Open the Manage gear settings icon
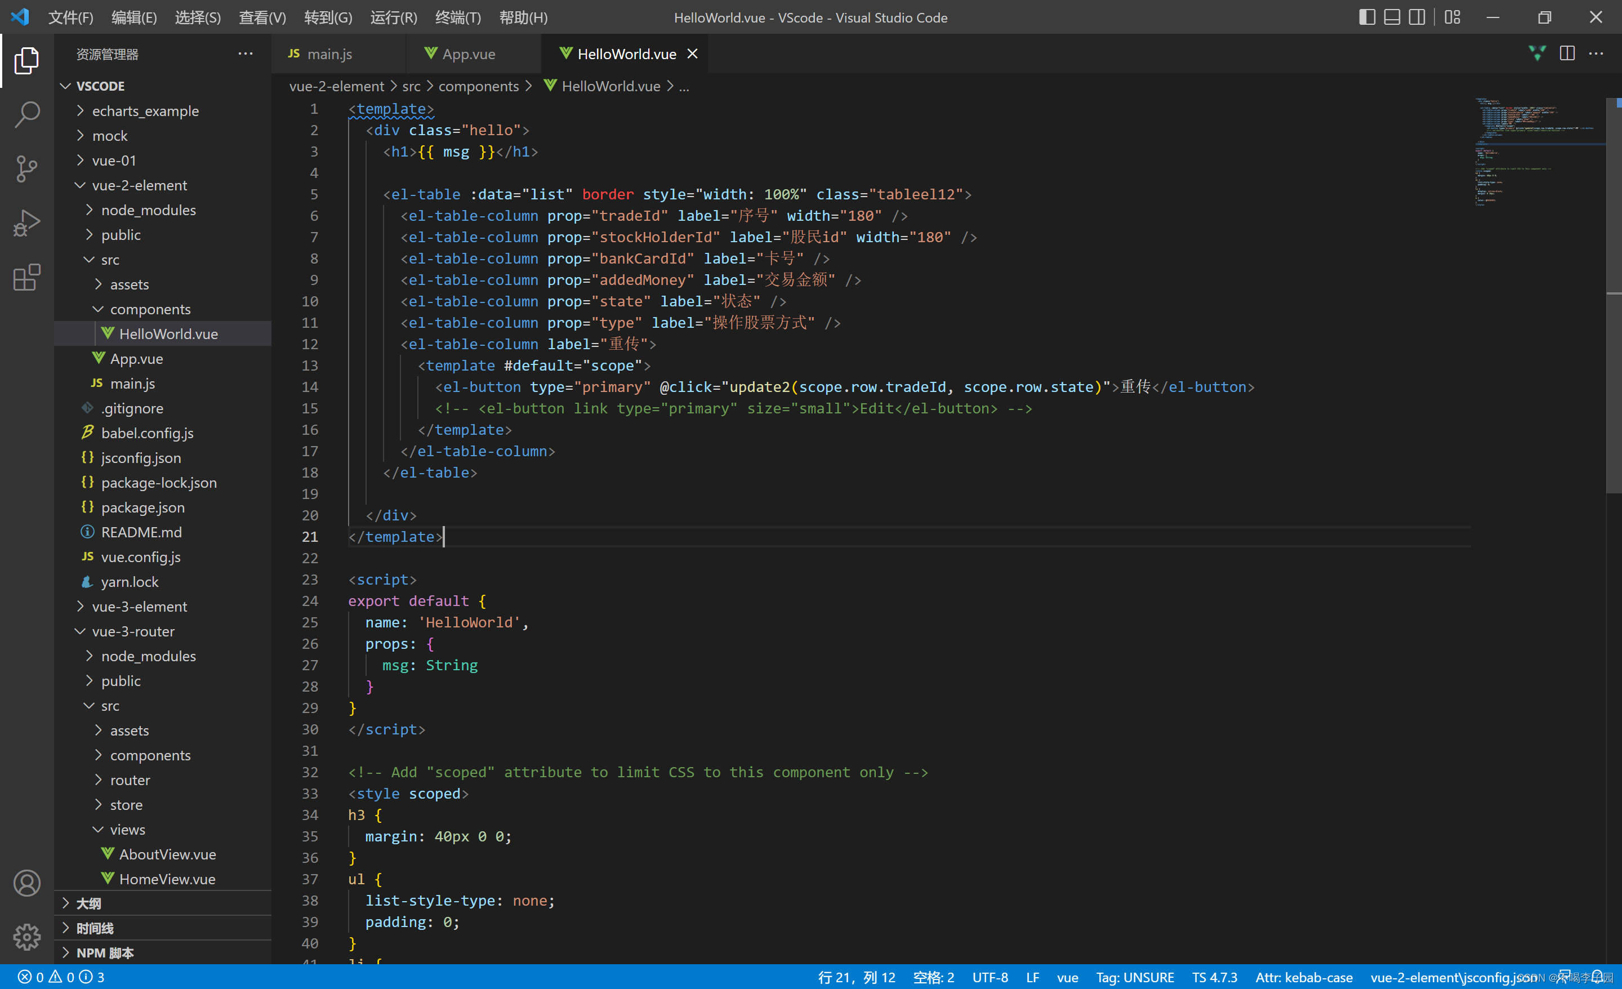Viewport: 1622px width, 989px height. [26, 936]
